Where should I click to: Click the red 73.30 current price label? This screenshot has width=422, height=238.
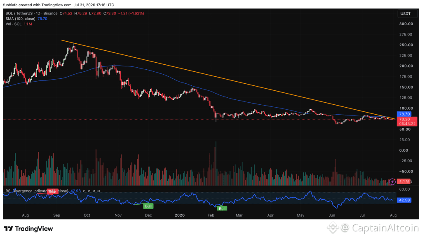(407, 121)
